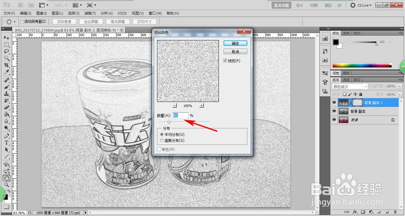Click the 打印尺寸 Print Size button
405x216 pixels.
[145, 22]
